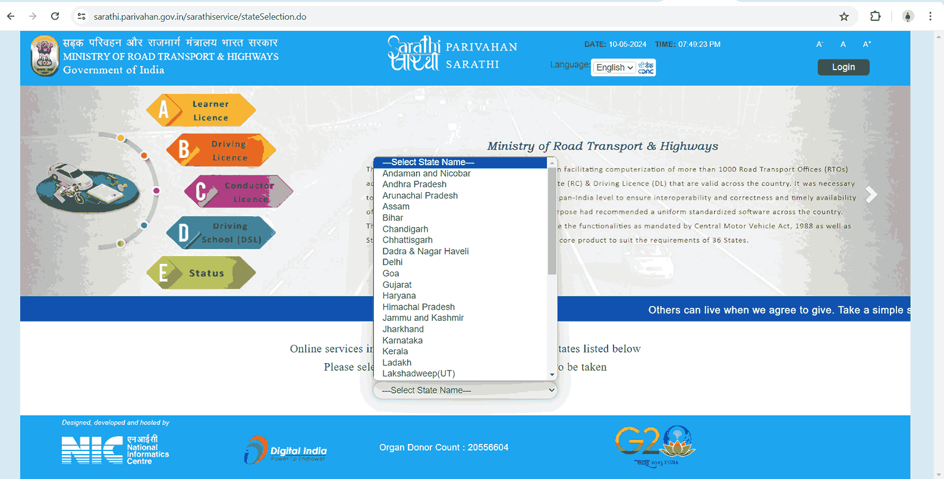
Task: Select Chandigarh from state list
Action: click(460, 229)
